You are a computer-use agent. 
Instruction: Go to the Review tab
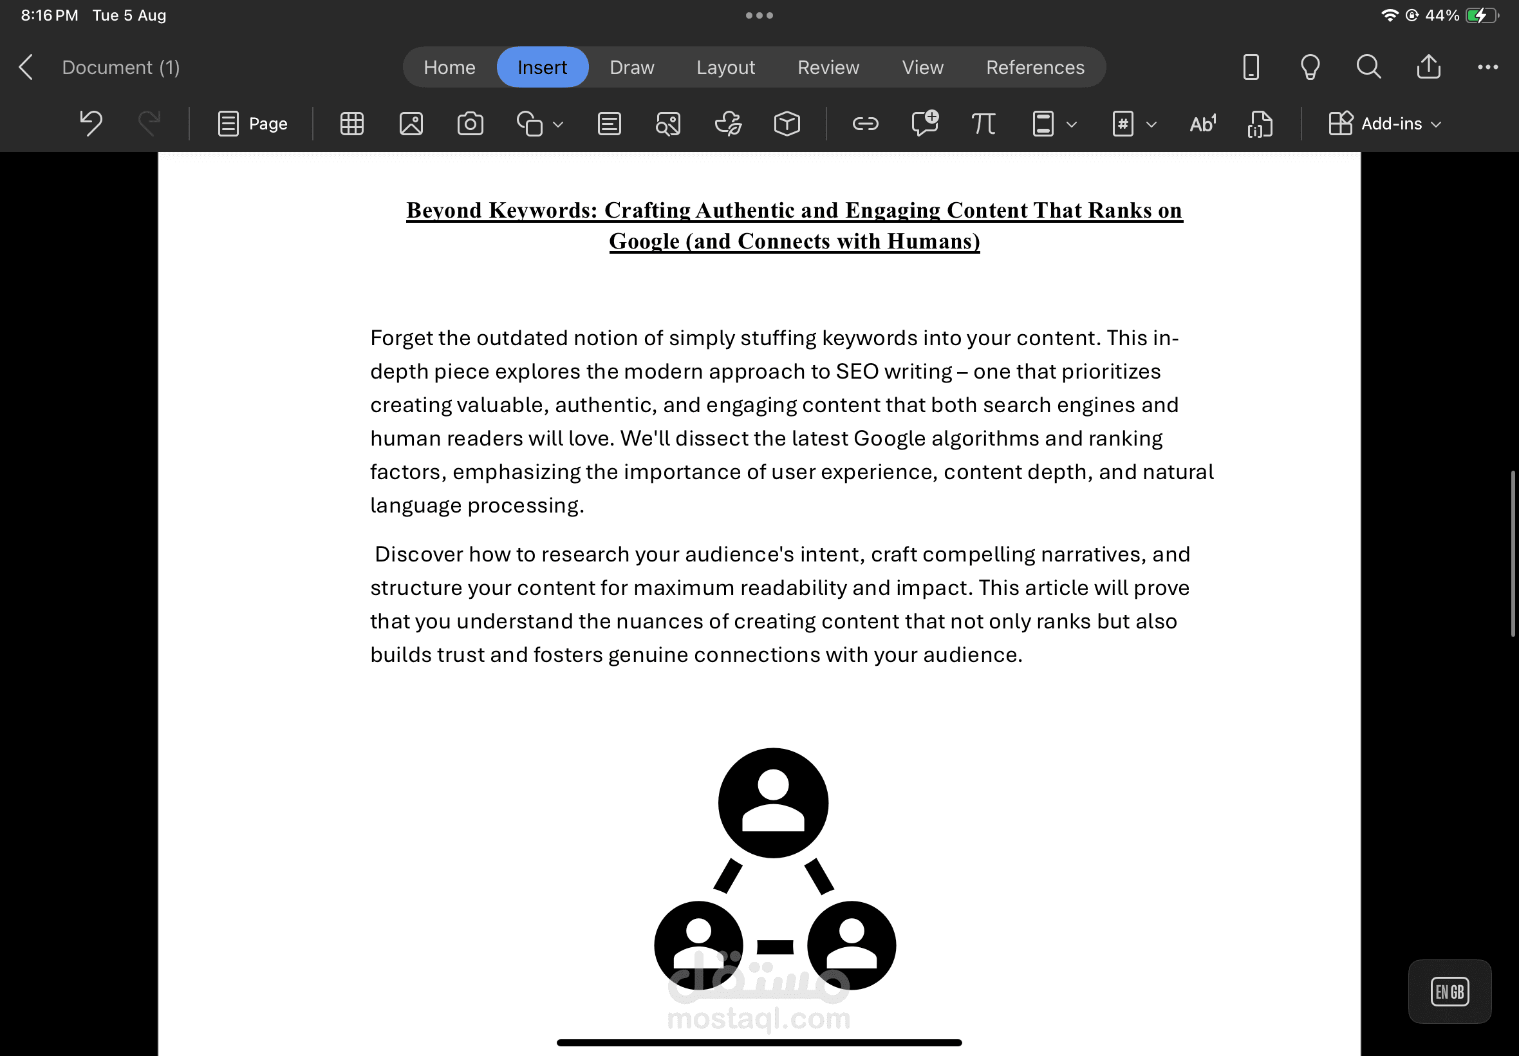coord(828,68)
